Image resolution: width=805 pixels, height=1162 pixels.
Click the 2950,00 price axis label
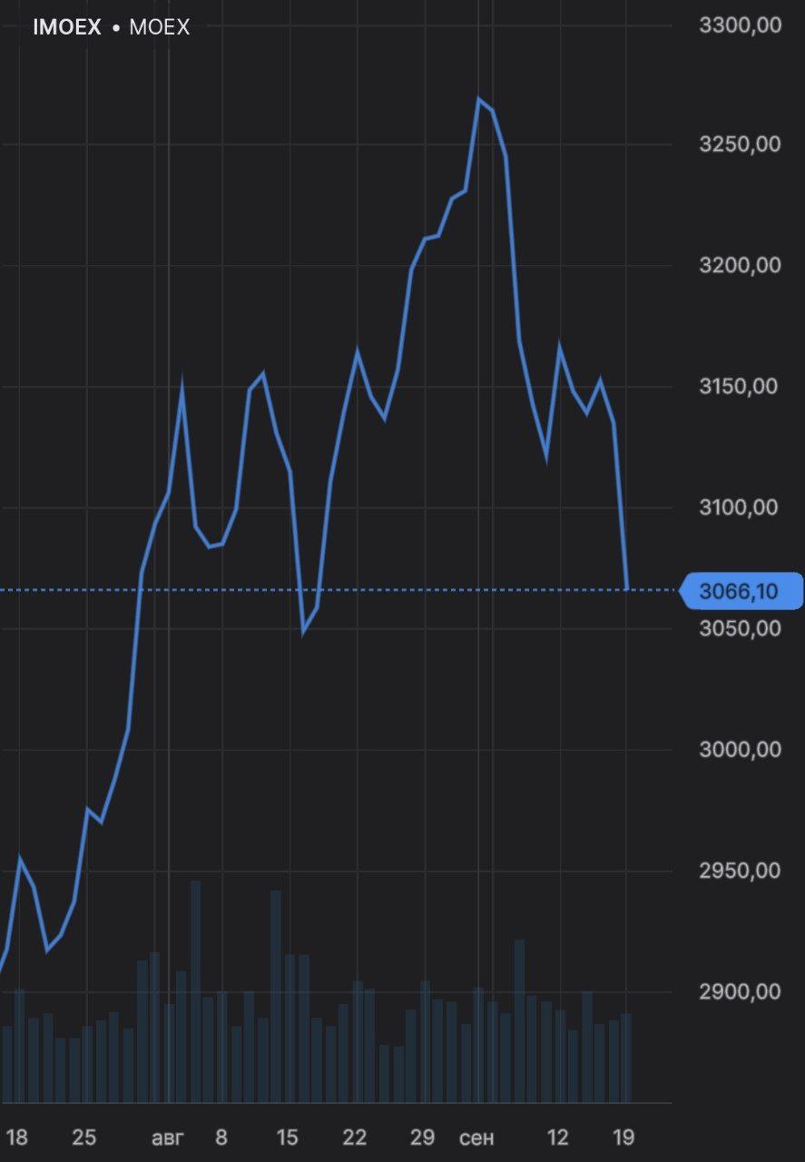pyautogui.click(x=740, y=871)
